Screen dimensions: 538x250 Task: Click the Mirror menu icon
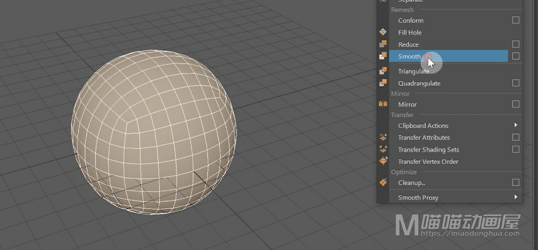[x=383, y=104]
